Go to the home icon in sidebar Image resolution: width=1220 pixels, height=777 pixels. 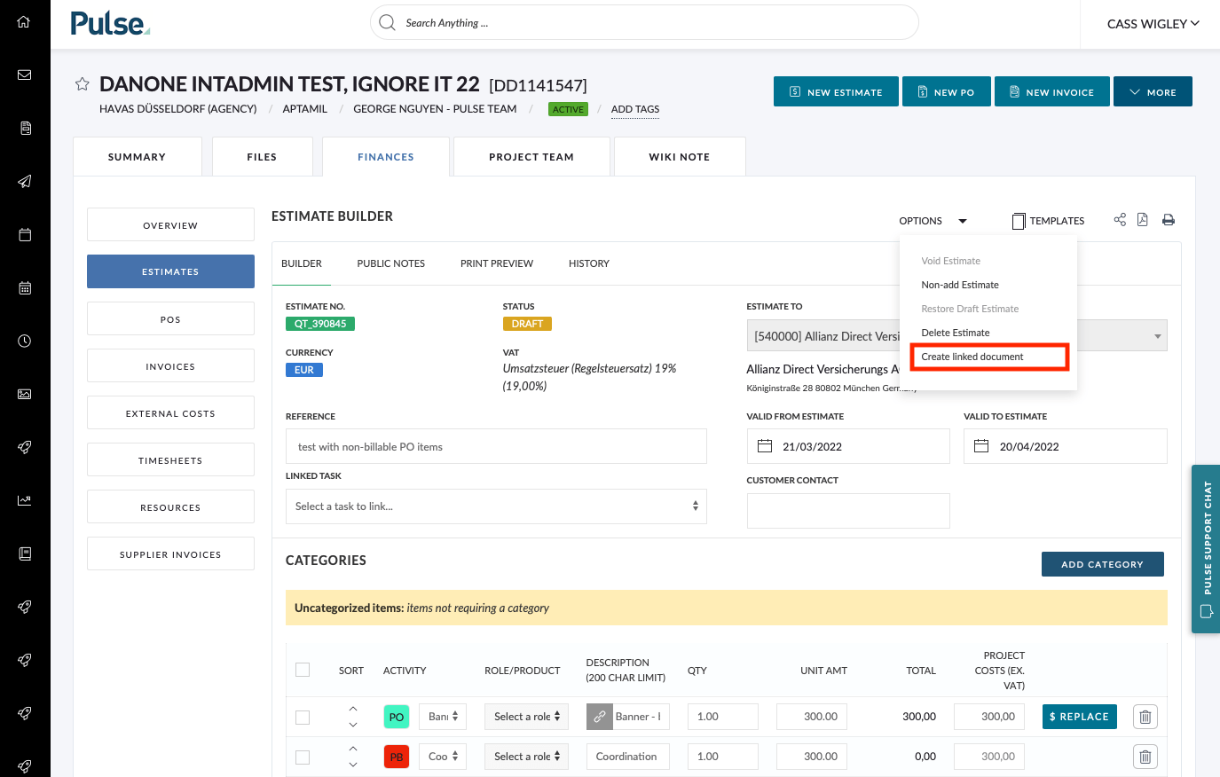24,22
